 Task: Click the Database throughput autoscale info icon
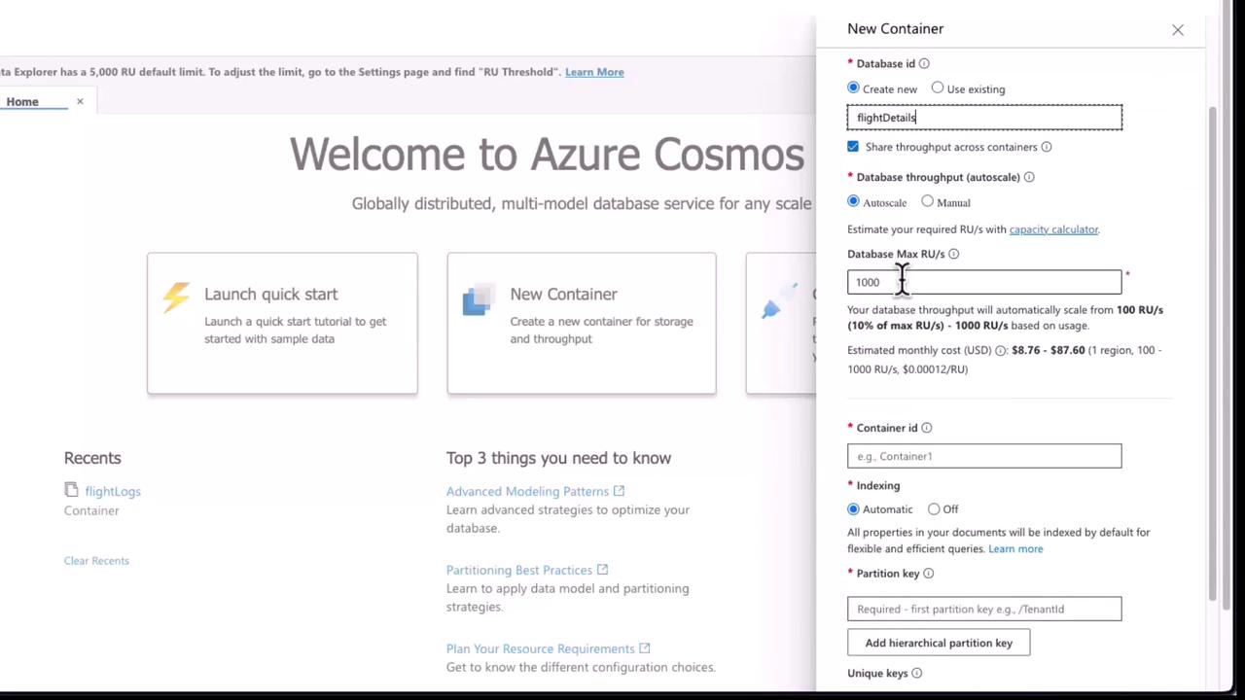pos(1029,177)
